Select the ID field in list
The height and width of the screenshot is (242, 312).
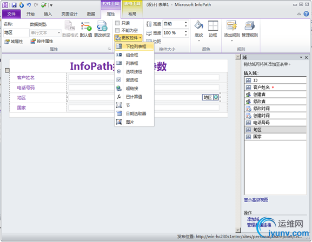[275, 80]
